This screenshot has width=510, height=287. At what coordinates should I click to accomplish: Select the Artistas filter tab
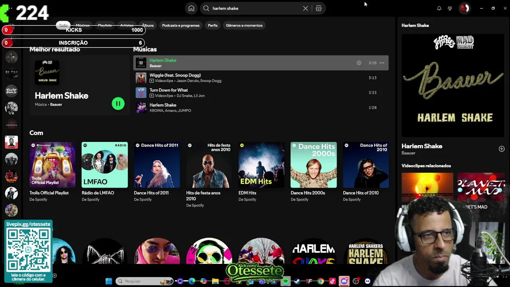[127, 25]
